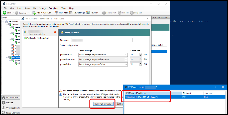
Task: Click the Objects icon in navigation pane
Action: tap(4, 103)
